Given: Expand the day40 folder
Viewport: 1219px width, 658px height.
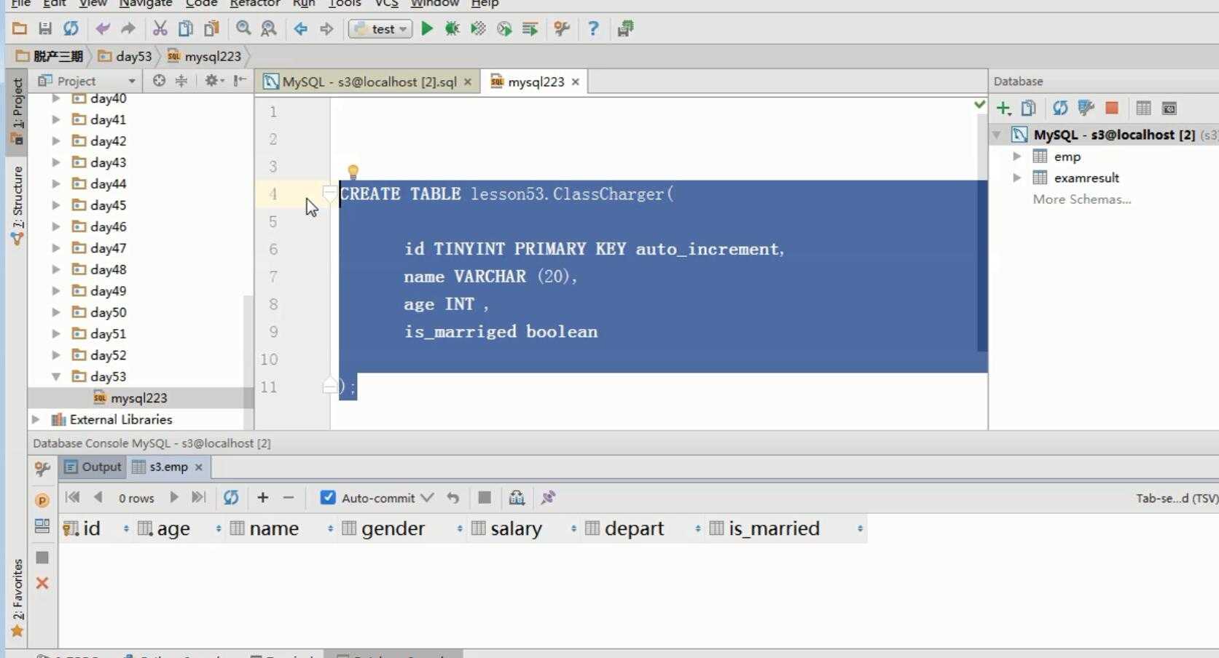Looking at the screenshot, I should (56, 98).
